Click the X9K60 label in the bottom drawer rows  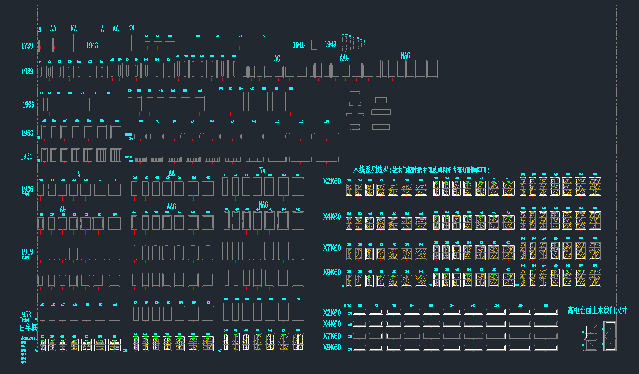pos(332,347)
